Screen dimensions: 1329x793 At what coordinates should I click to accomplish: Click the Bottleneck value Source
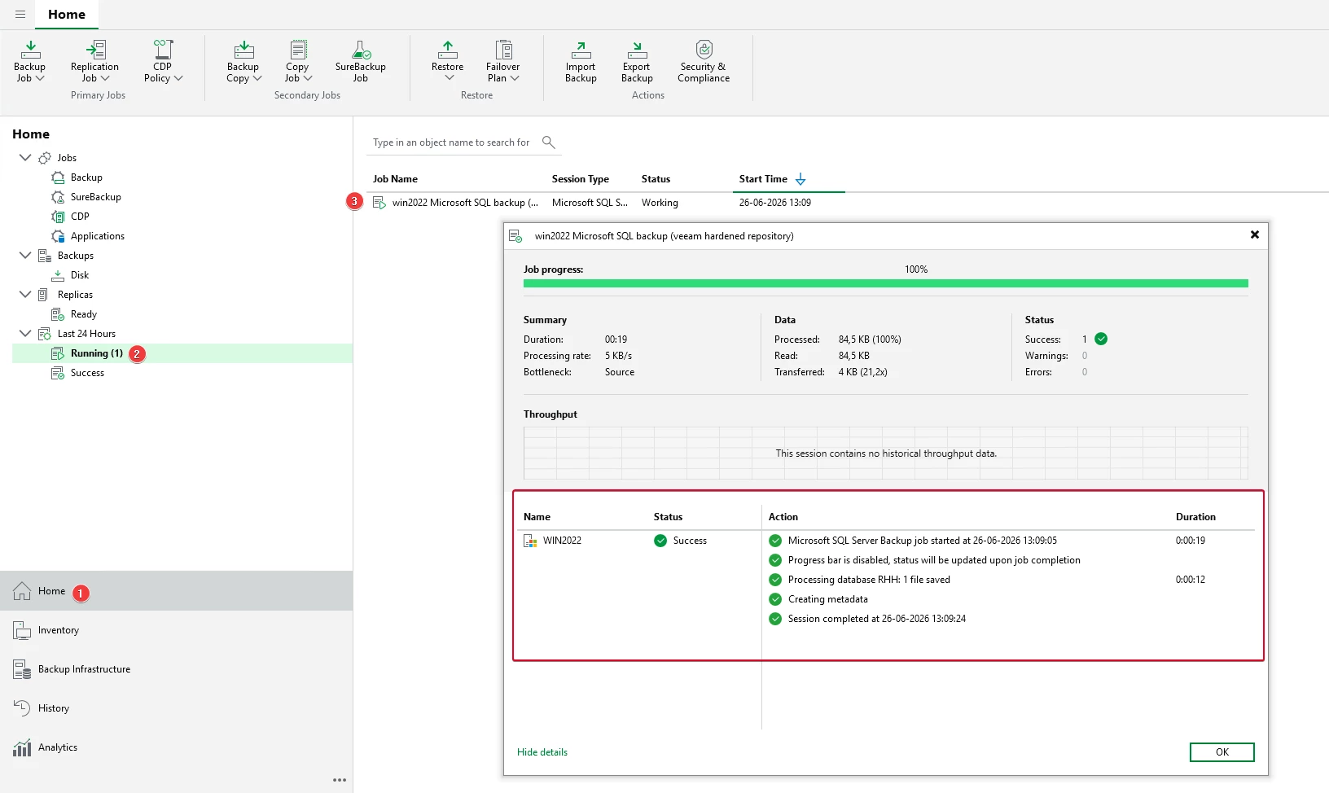click(x=620, y=372)
